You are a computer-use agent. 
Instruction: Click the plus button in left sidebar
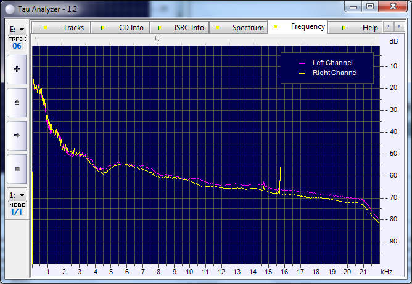point(17,69)
